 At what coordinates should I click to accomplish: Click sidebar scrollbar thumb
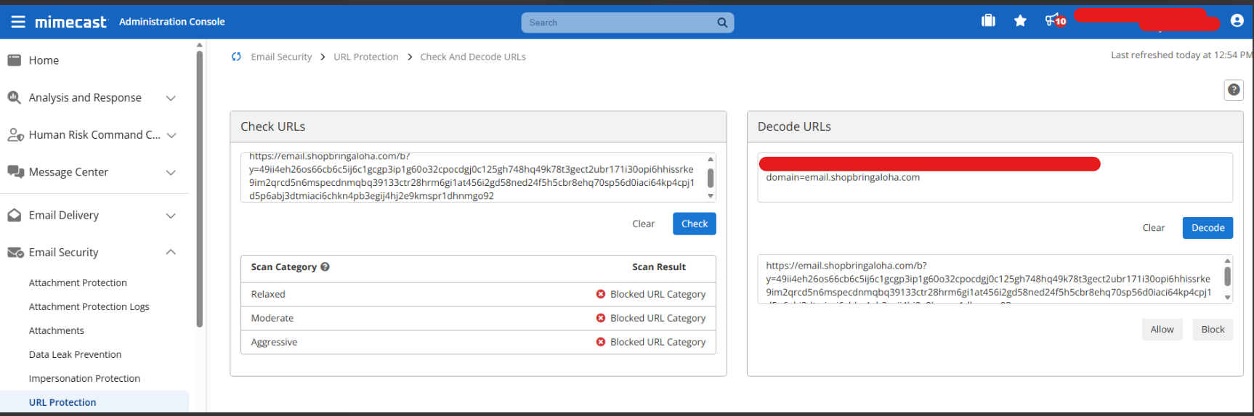tap(199, 189)
